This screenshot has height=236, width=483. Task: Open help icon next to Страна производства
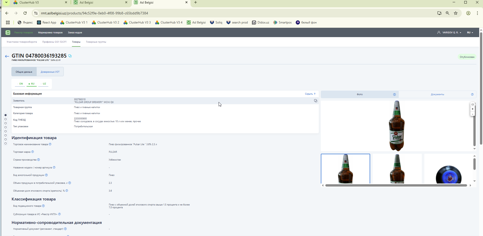(39, 160)
